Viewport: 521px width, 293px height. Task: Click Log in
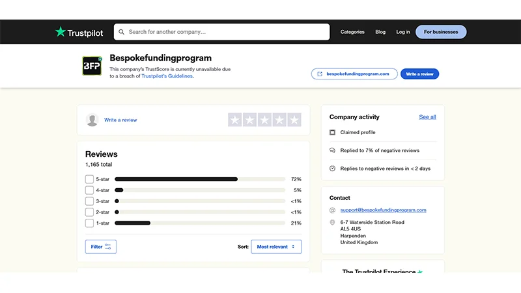pyautogui.click(x=403, y=32)
